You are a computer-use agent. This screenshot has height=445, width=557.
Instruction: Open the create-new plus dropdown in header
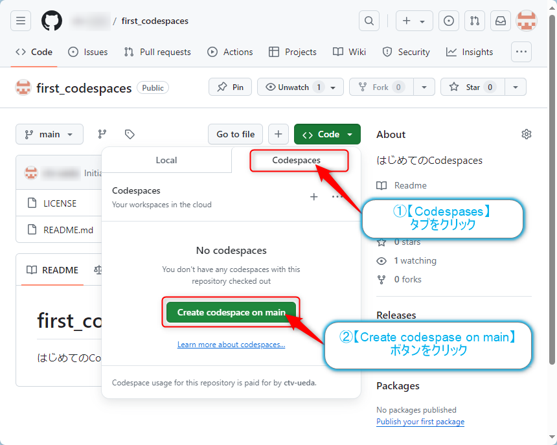point(415,21)
